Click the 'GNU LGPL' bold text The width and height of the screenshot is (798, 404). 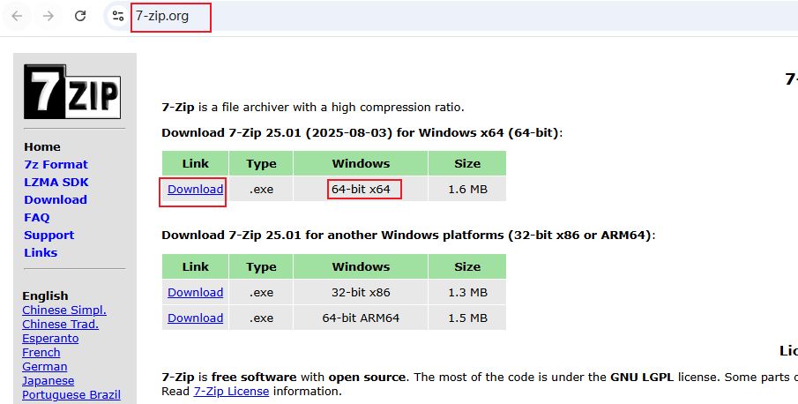[642, 378]
